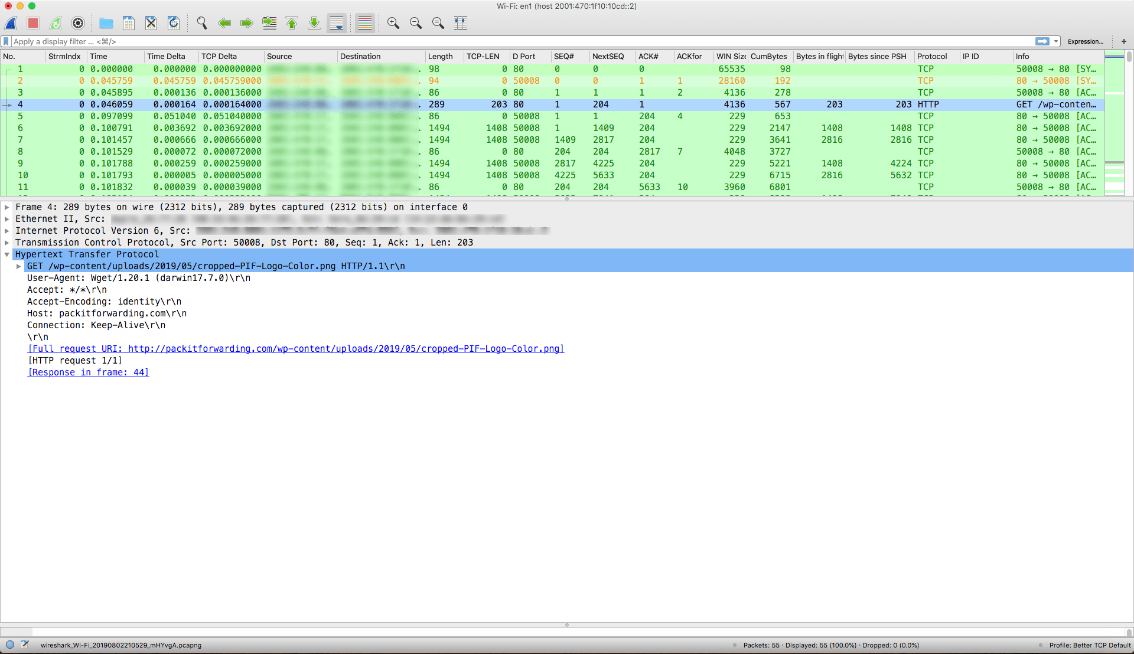Open the Full request URI link
Screen dimensions: 1134x654
296,349
